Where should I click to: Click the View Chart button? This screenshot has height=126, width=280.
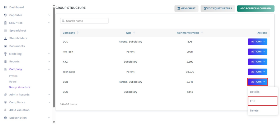point(186,8)
